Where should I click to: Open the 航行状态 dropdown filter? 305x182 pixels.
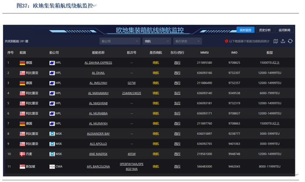point(187,41)
